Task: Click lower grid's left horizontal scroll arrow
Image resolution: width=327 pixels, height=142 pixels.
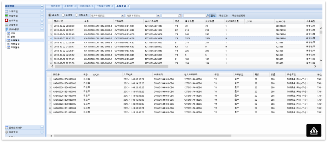Action: point(51,136)
